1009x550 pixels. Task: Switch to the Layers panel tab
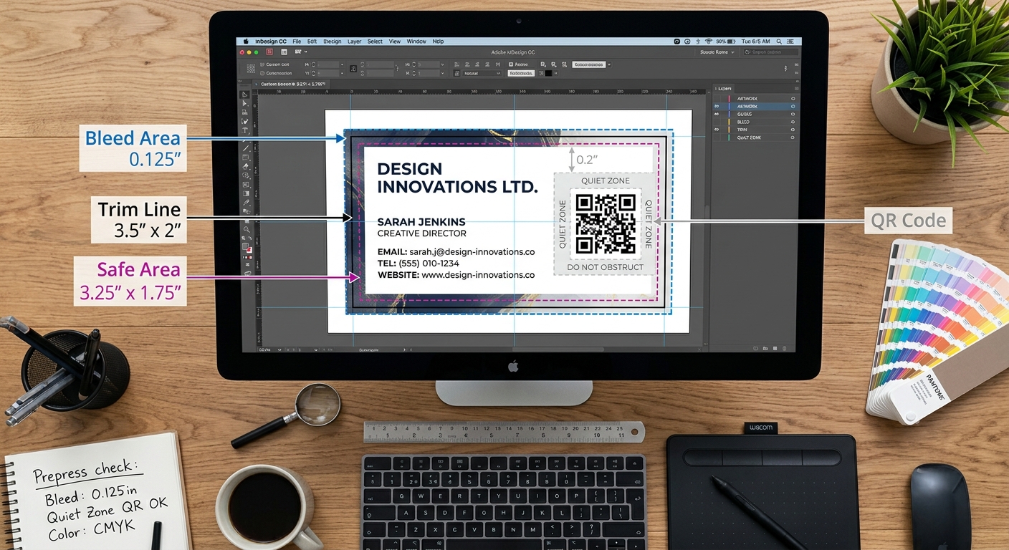724,89
